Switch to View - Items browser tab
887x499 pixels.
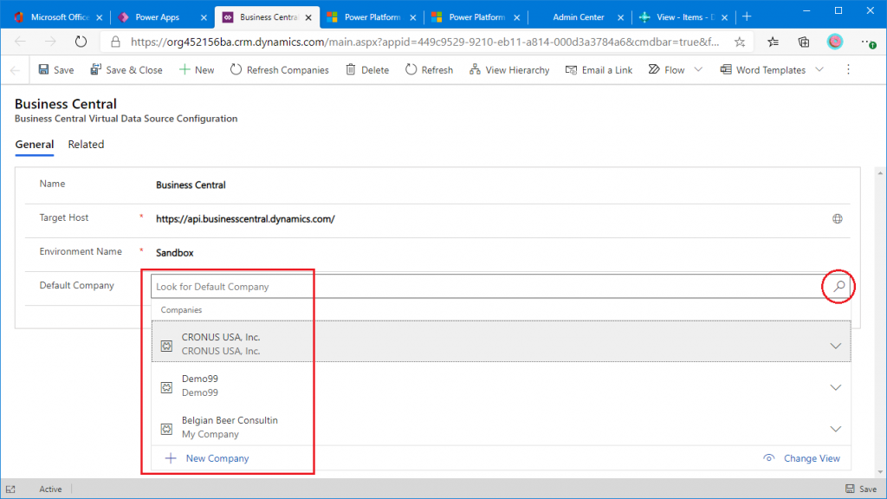685,17
